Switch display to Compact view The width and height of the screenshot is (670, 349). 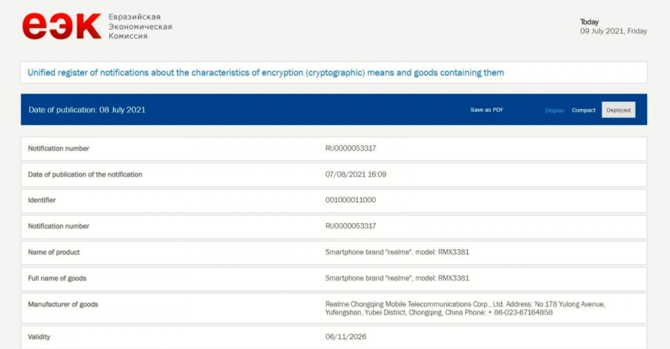click(x=584, y=110)
